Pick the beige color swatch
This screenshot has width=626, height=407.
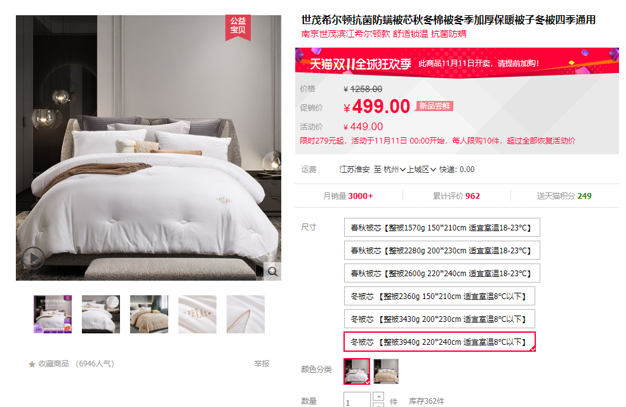pos(386,371)
